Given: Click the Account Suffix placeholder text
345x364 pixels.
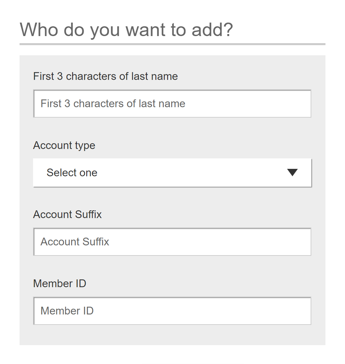Looking at the screenshot, I should [x=75, y=242].
